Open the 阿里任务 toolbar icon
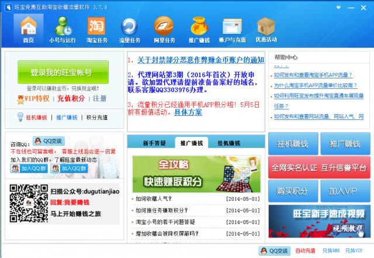This screenshot has width=374, height=258. tap(164, 29)
